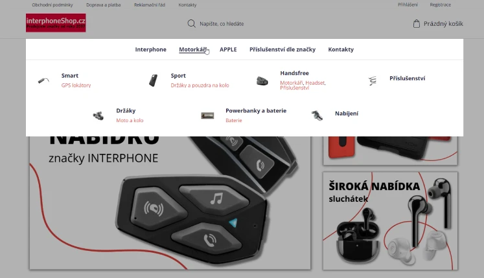
Task: Expand the Motorkáři navigation menu
Action: (x=193, y=50)
